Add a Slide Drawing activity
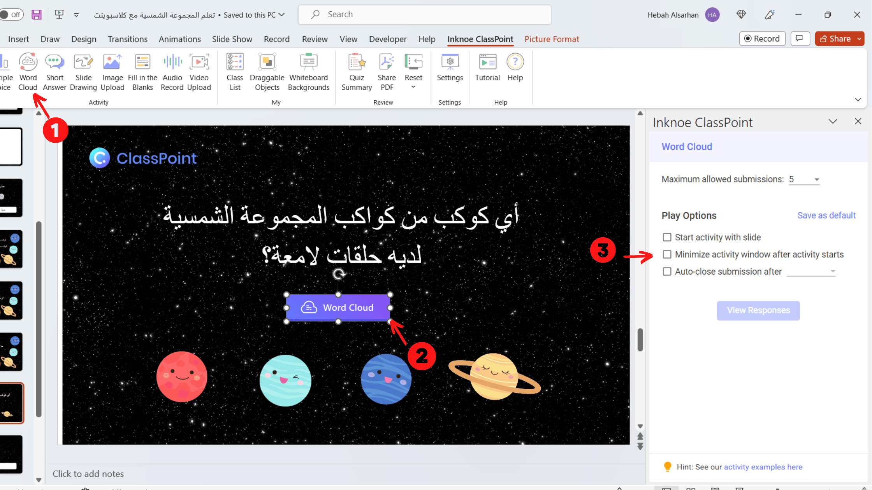Viewport: 872px width, 490px height. pyautogui.click(x=83, y=72)
